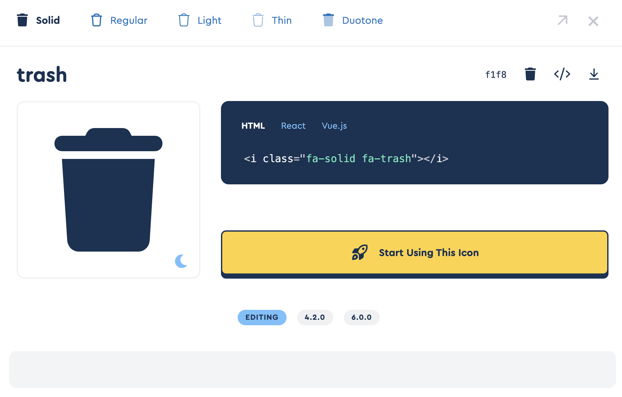622x397 pixels.
Task: Switch to the React code tab
Action: point(293,126)
